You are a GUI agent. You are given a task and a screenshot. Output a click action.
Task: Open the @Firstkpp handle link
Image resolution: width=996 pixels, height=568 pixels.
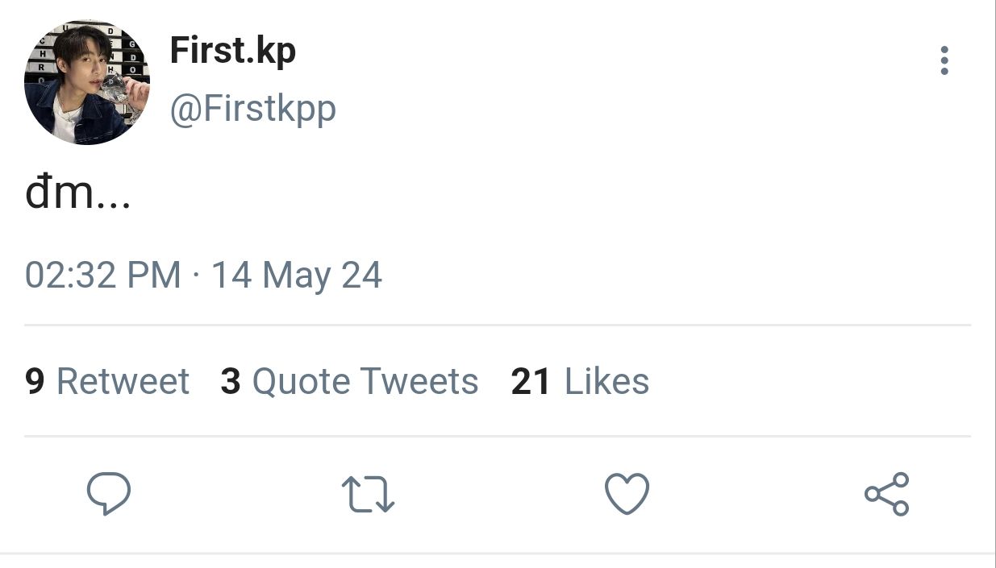click(252, 108)
